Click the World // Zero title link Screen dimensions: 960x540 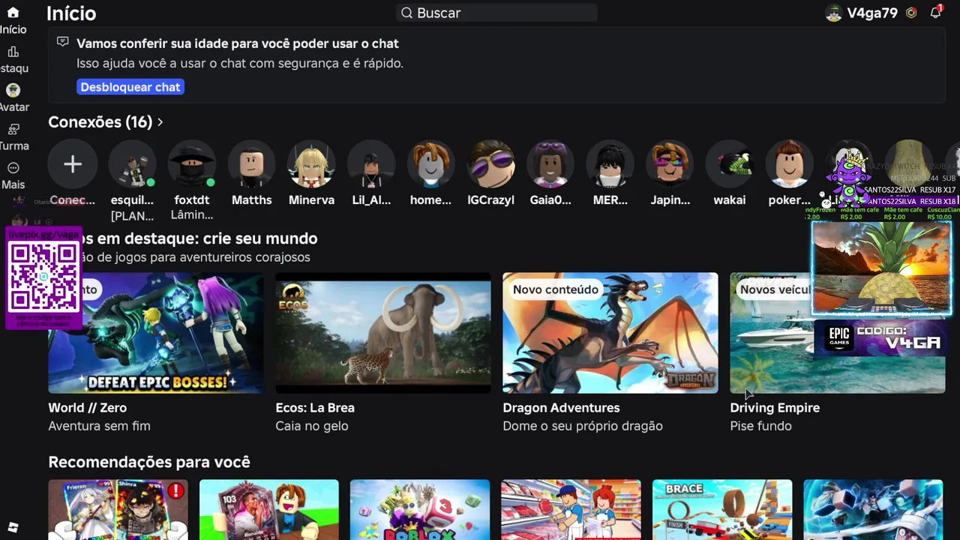(x=88, y=408)
